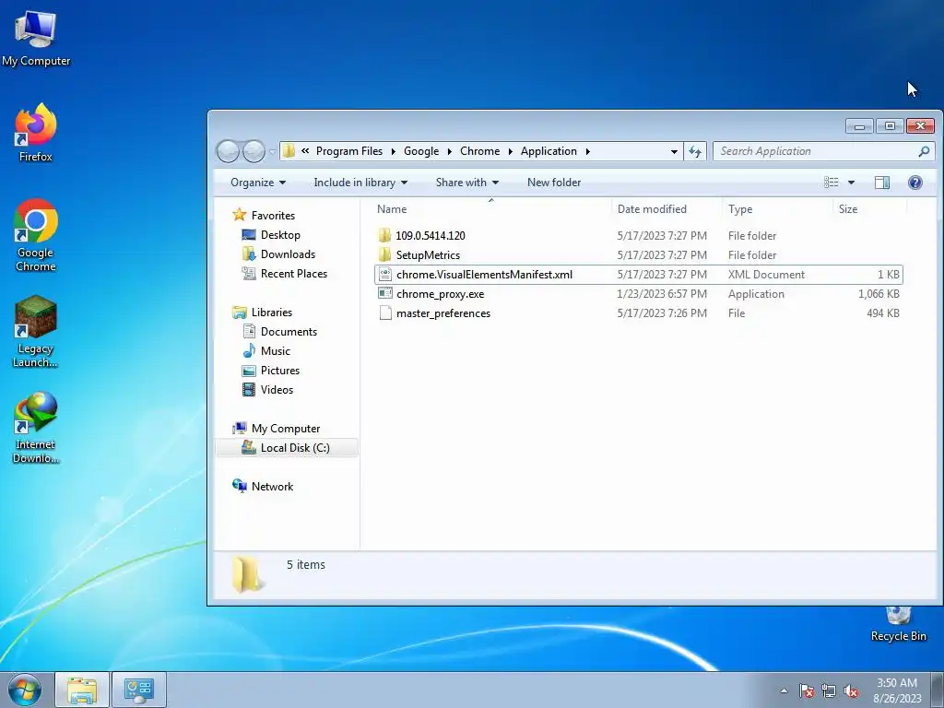Viewport: 944px width, 708px height.
Task: Click the Windows Start orb
Action: (25, 690)
